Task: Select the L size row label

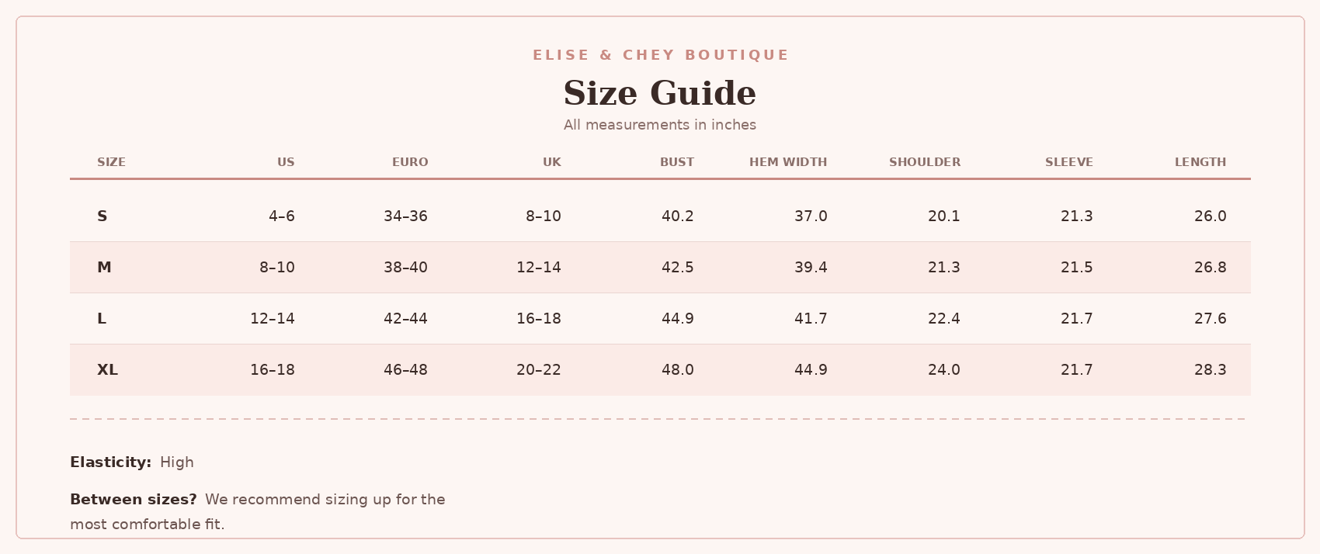Action: pos(102,319)
